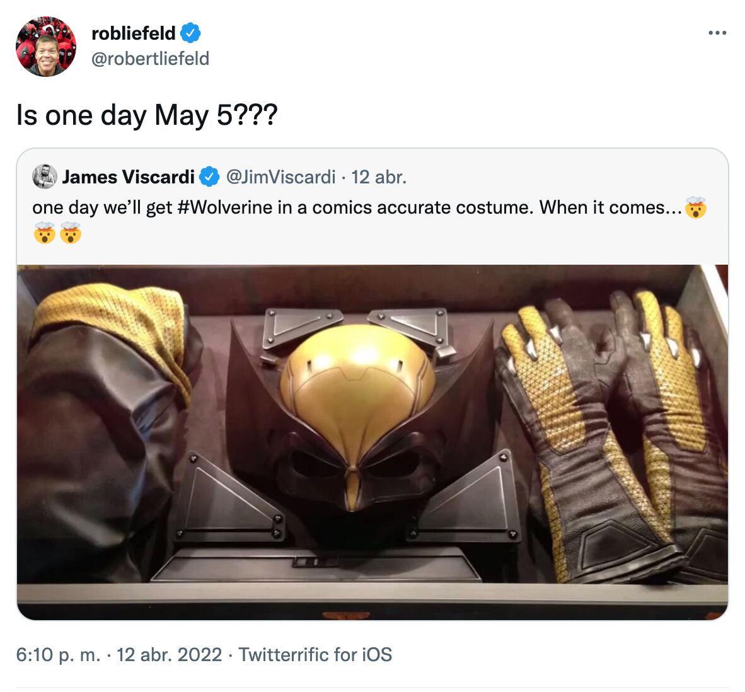Click the robliefeld display name

click(134, 33)
